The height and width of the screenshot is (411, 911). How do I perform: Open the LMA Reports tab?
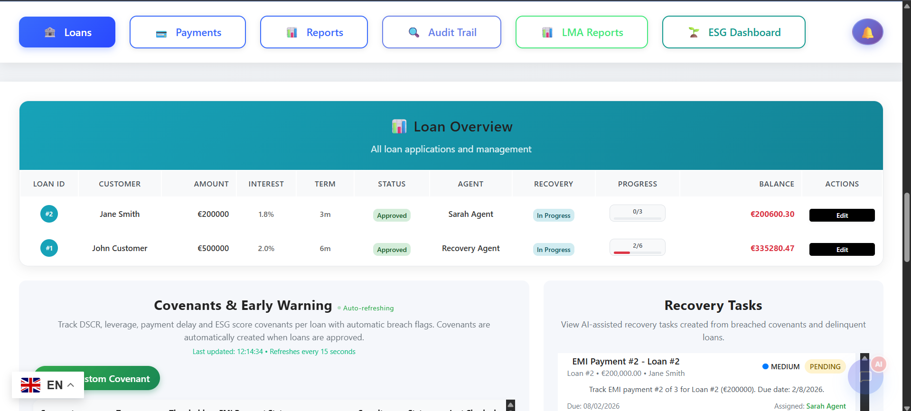(x=582, y=32)
